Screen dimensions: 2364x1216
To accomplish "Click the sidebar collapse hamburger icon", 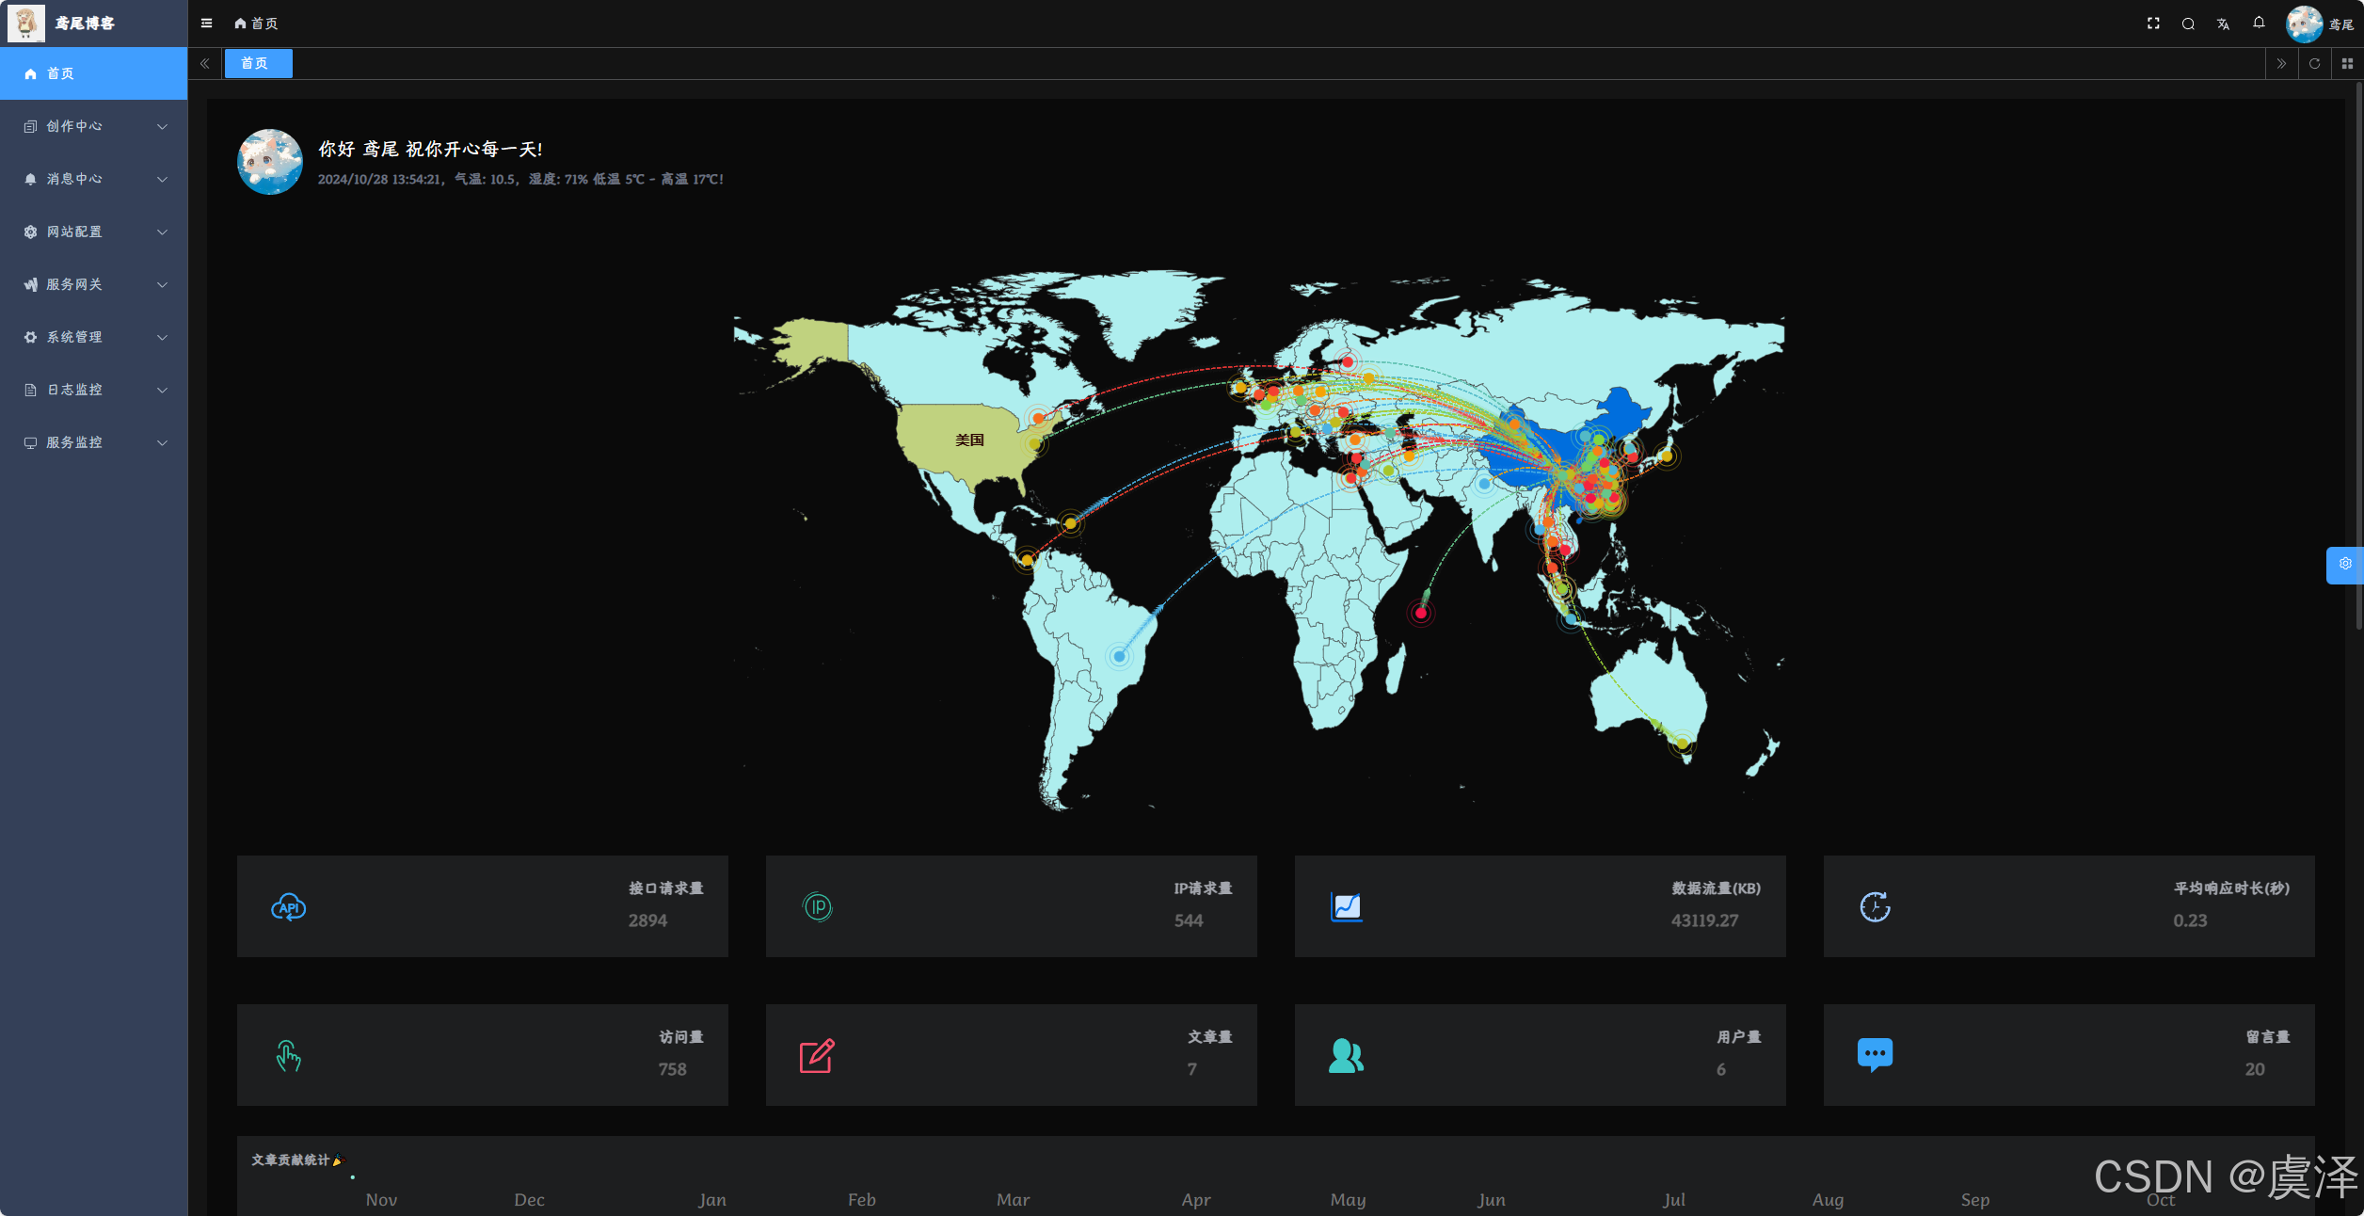I will 206,24.
